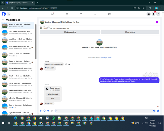Open Chrome extensions puzzle icon
The image size is (164, 131).
pyautogui.click(x=150, y=8)
